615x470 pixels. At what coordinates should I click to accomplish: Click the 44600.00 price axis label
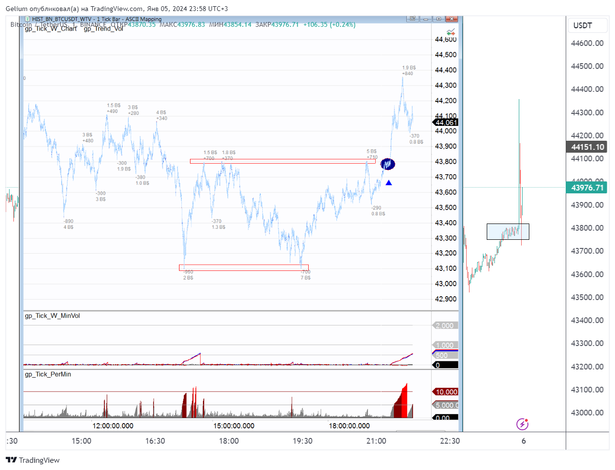(x=587, y=43)
